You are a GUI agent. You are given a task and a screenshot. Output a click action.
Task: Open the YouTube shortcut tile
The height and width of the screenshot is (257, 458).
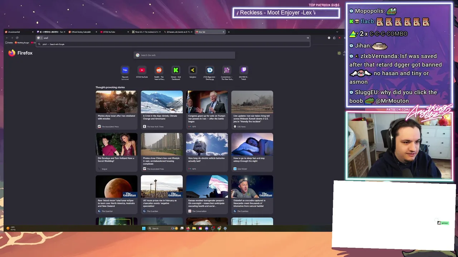click(x=142, y=72)
